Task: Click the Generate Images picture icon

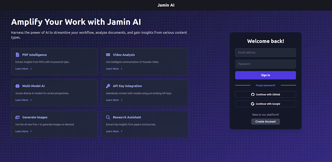Action: pos(18,117)
